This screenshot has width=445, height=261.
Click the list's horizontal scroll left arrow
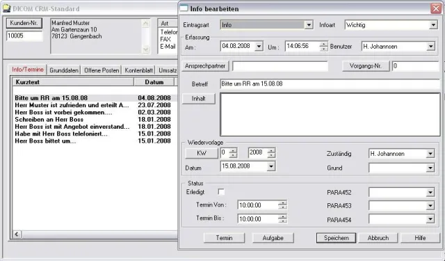[17, 235]
